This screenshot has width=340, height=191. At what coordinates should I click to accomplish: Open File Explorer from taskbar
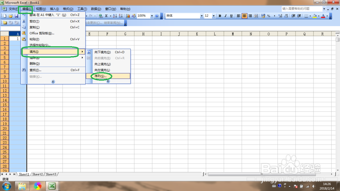pos(22,186)
